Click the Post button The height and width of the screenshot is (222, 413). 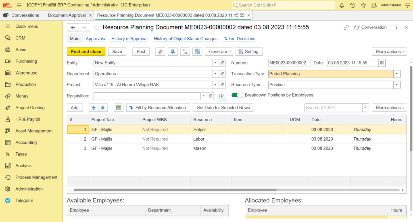pos(141,52)
